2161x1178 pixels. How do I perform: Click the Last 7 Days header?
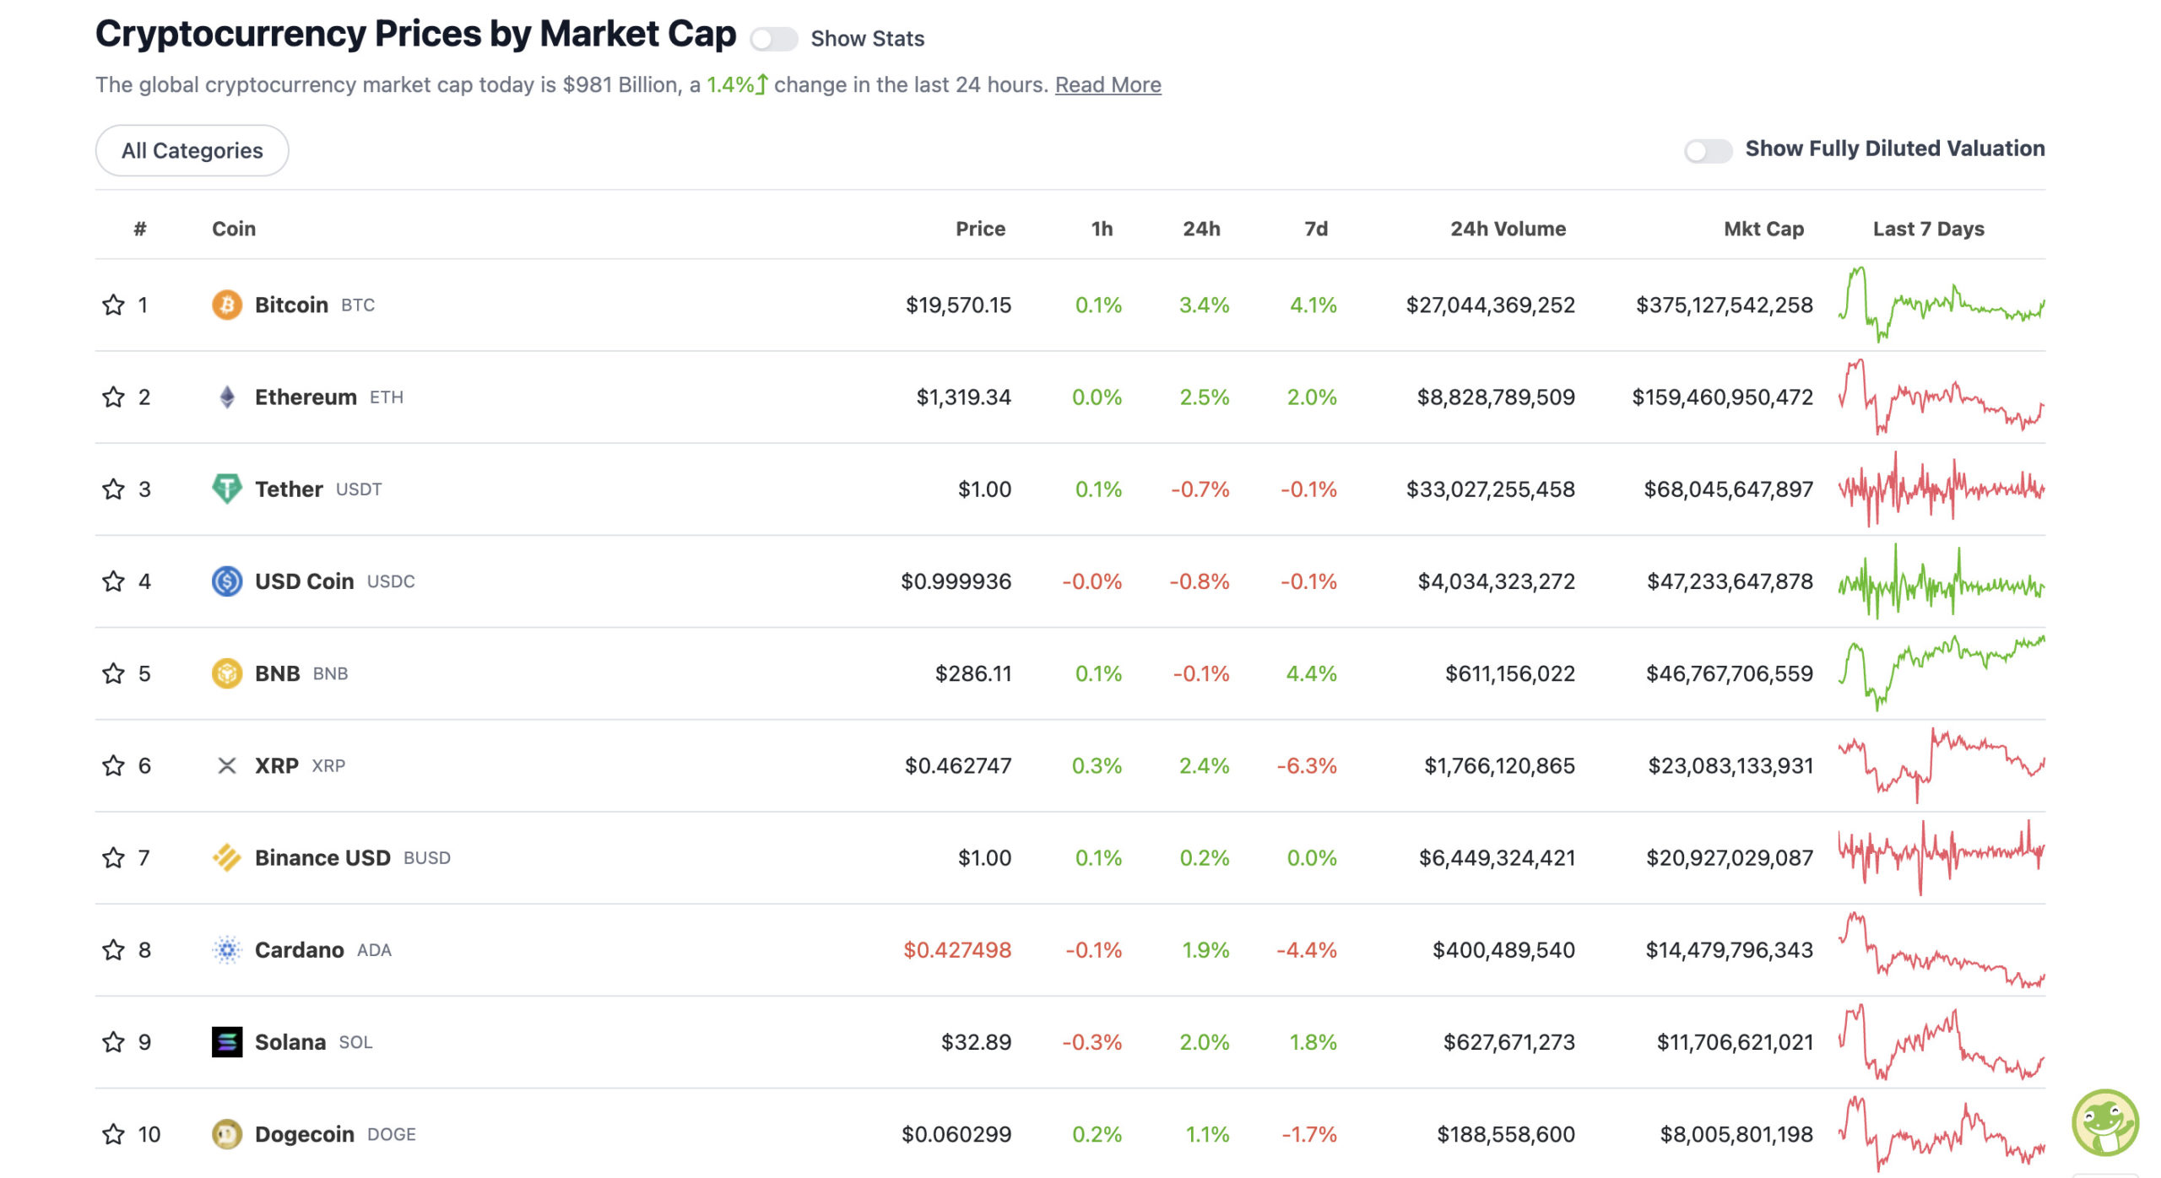point(1928,229)
